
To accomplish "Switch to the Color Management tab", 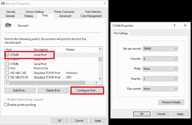I will coord(91,16).
